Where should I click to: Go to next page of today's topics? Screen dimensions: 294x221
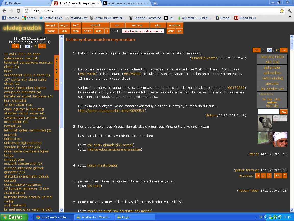[x=42, y=46]
